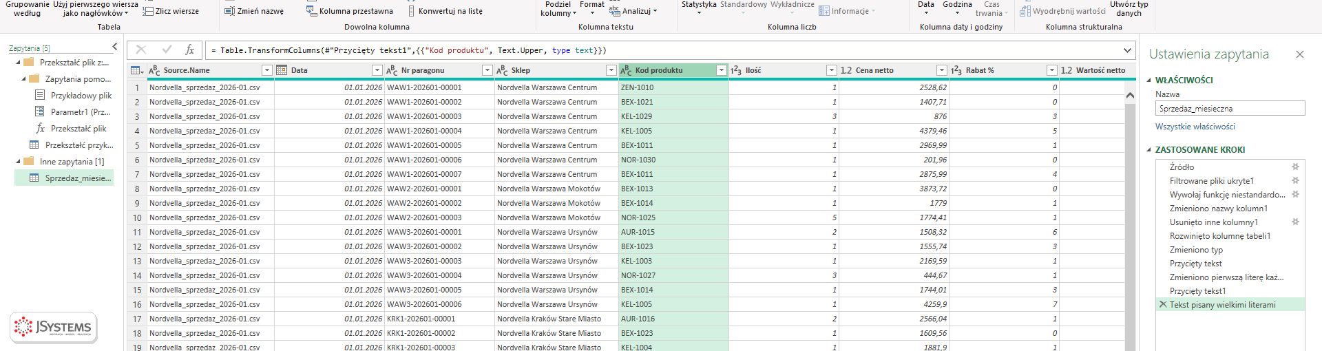
Task: Collapse the ZASTOSOWANE KROKI section
Action: (x=1149, y=150)
